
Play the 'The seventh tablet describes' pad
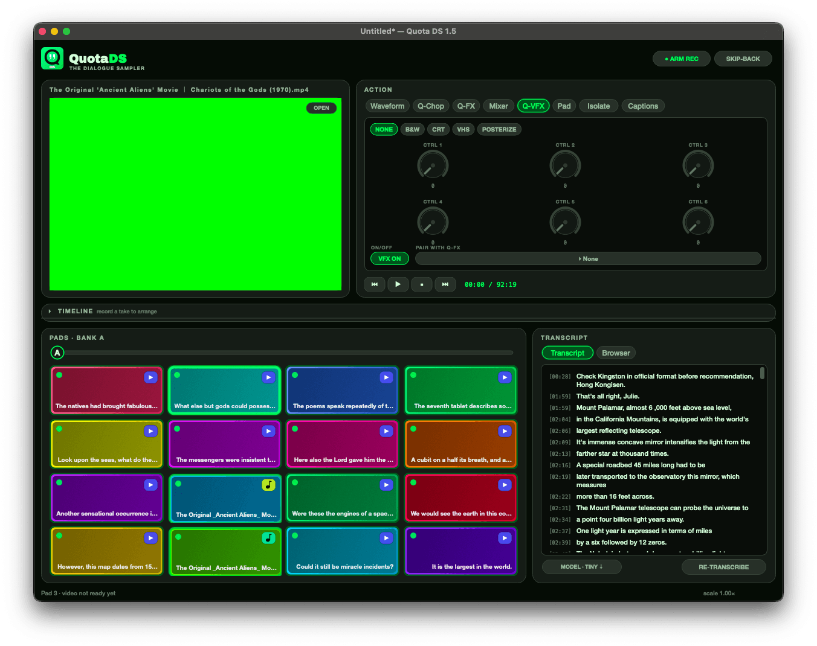tap(504, 377)
